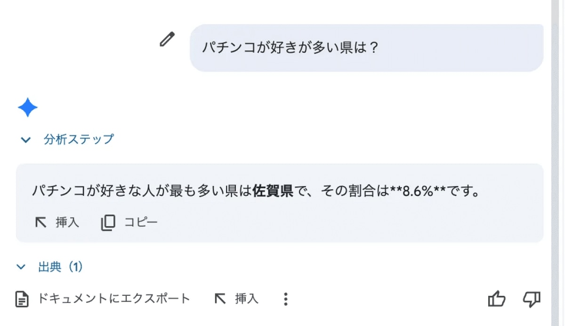Click the insert arrow icon inside the answer card

click(41, 222)
